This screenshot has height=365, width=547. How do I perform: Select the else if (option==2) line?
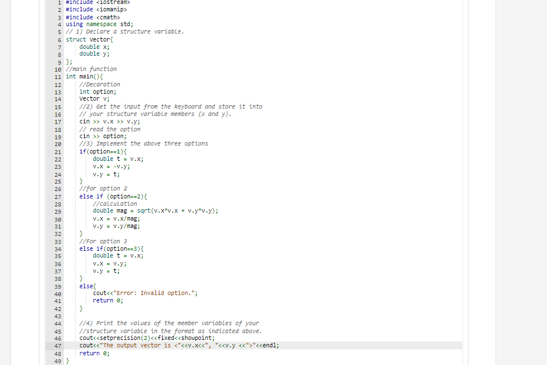point(113,196)
